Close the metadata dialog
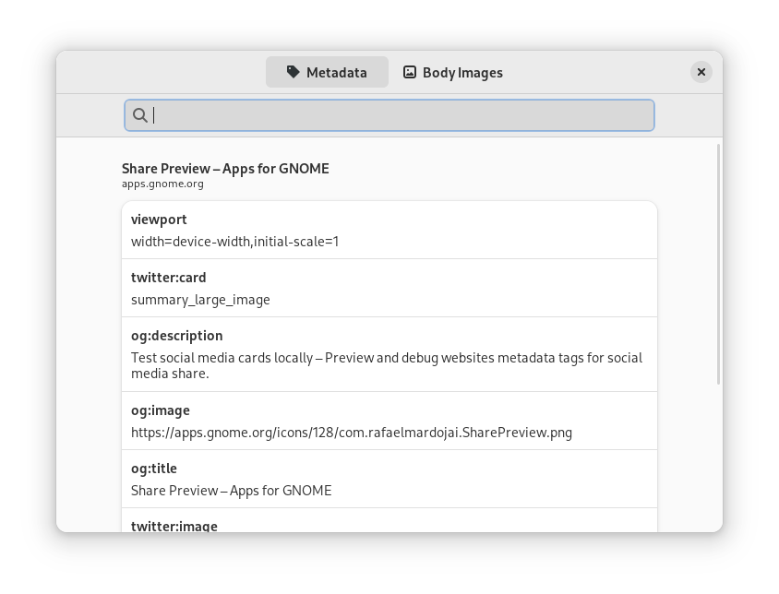 click(x=701, y=73)
